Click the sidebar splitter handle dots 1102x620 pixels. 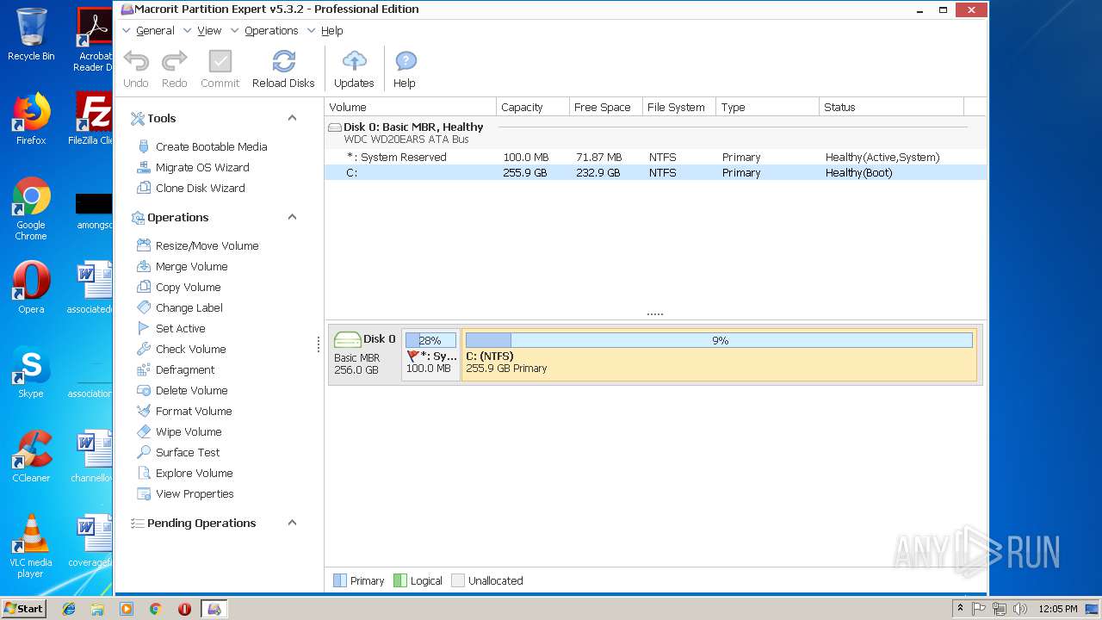pos(319,344)
